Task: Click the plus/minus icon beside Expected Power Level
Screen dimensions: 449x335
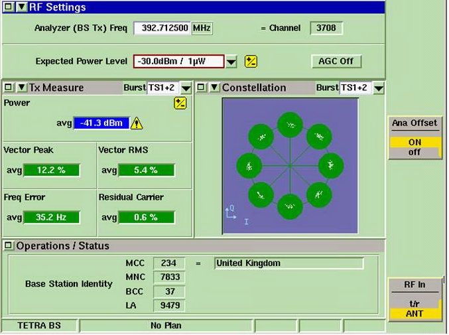Action: [251, 62]
